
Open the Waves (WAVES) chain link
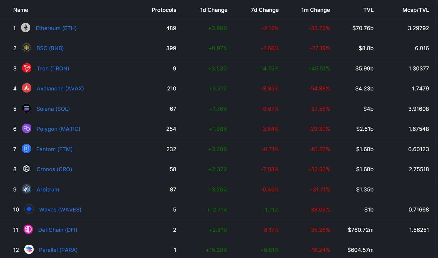60,209
